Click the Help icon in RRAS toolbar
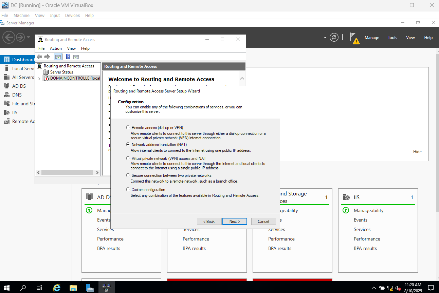The width and height of the screenshot is (439, 293). (68, 57)
